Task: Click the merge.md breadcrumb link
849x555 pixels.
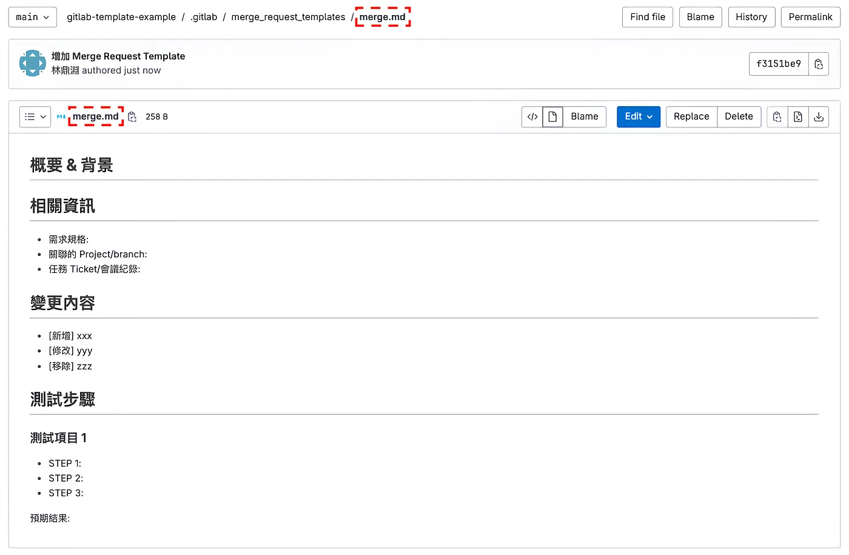Action: coord(383,17)
